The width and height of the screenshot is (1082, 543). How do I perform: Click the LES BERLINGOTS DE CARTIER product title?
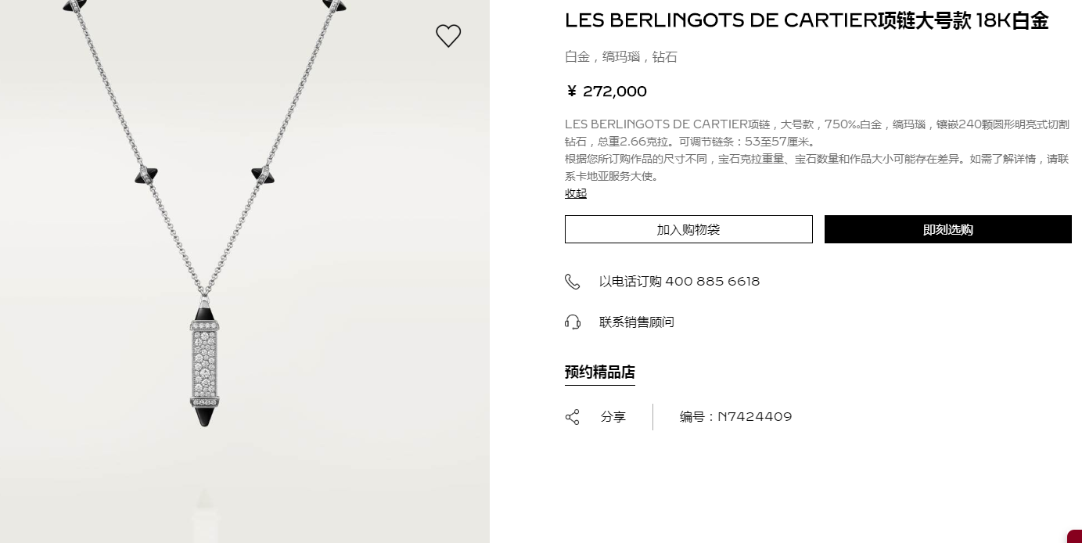click(x=807, y=21)
